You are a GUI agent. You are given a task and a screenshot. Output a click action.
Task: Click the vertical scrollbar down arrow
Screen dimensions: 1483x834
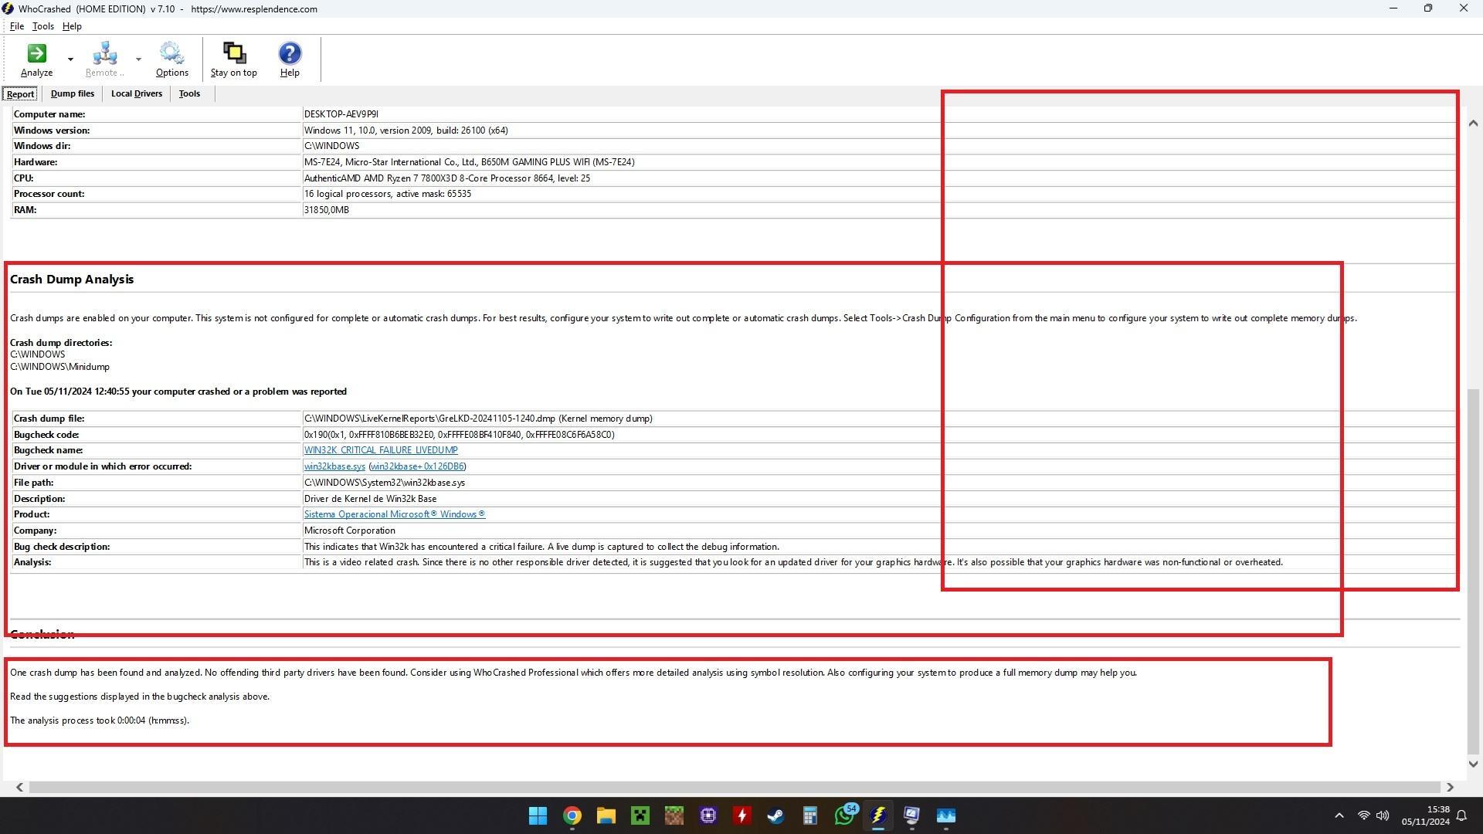point(1473,764)
